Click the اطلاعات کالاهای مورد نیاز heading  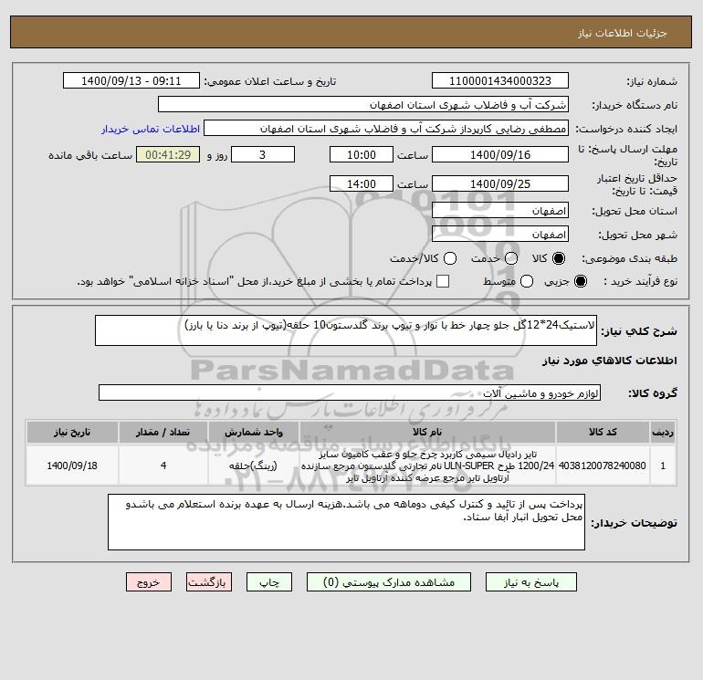[x=610, y=361]
